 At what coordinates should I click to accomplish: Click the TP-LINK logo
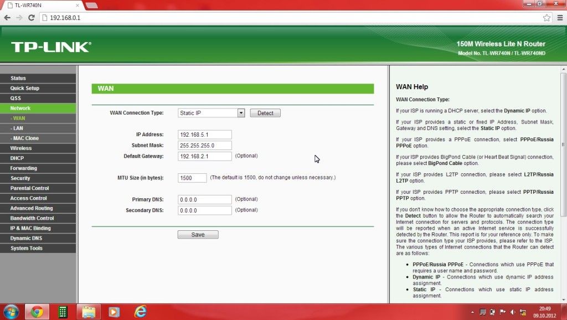pos(51,47)
